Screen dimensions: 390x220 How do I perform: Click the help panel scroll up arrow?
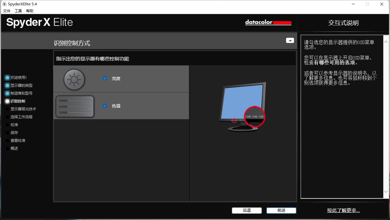tap(386, 42)
